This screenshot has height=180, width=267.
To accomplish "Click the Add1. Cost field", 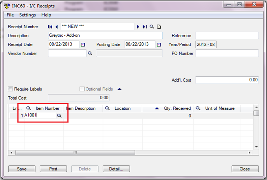I will 227,80.
